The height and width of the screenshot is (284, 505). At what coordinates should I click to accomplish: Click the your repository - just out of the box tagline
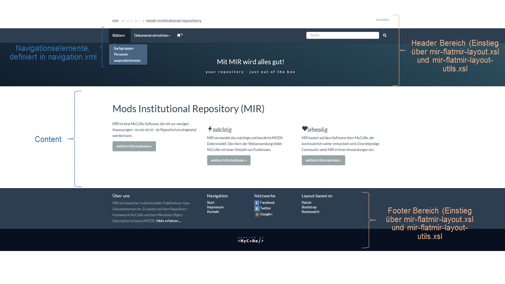250,72
